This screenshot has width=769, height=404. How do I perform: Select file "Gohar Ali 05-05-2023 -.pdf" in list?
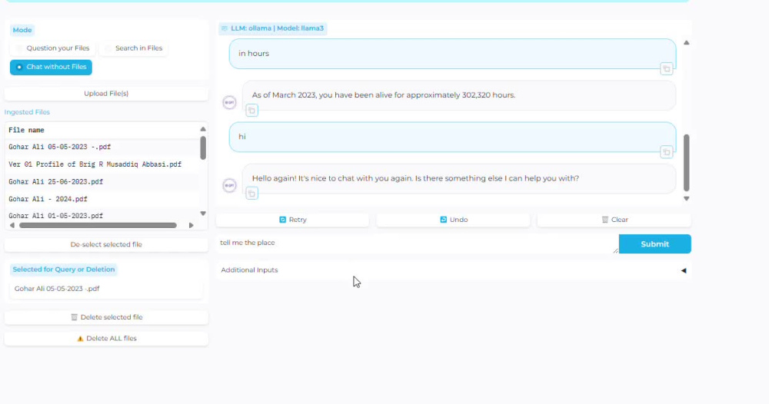tap(102, 147)
